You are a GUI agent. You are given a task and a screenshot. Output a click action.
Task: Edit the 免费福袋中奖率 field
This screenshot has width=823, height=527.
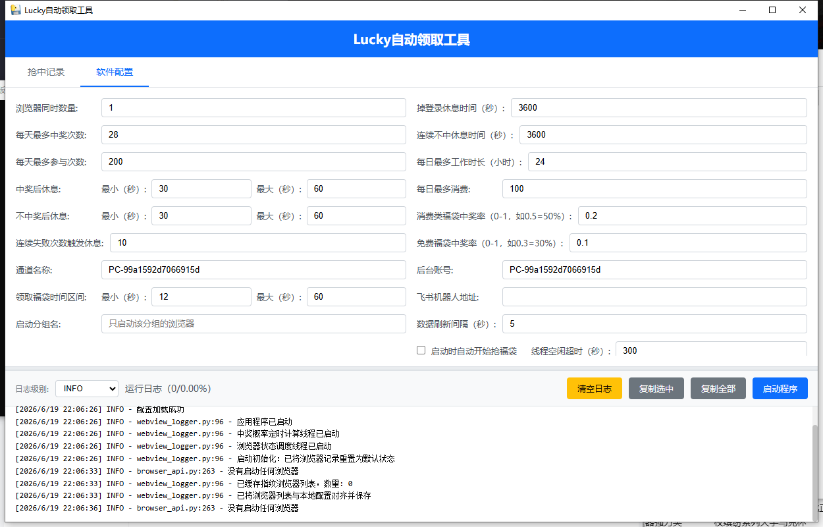pos(688,243)
